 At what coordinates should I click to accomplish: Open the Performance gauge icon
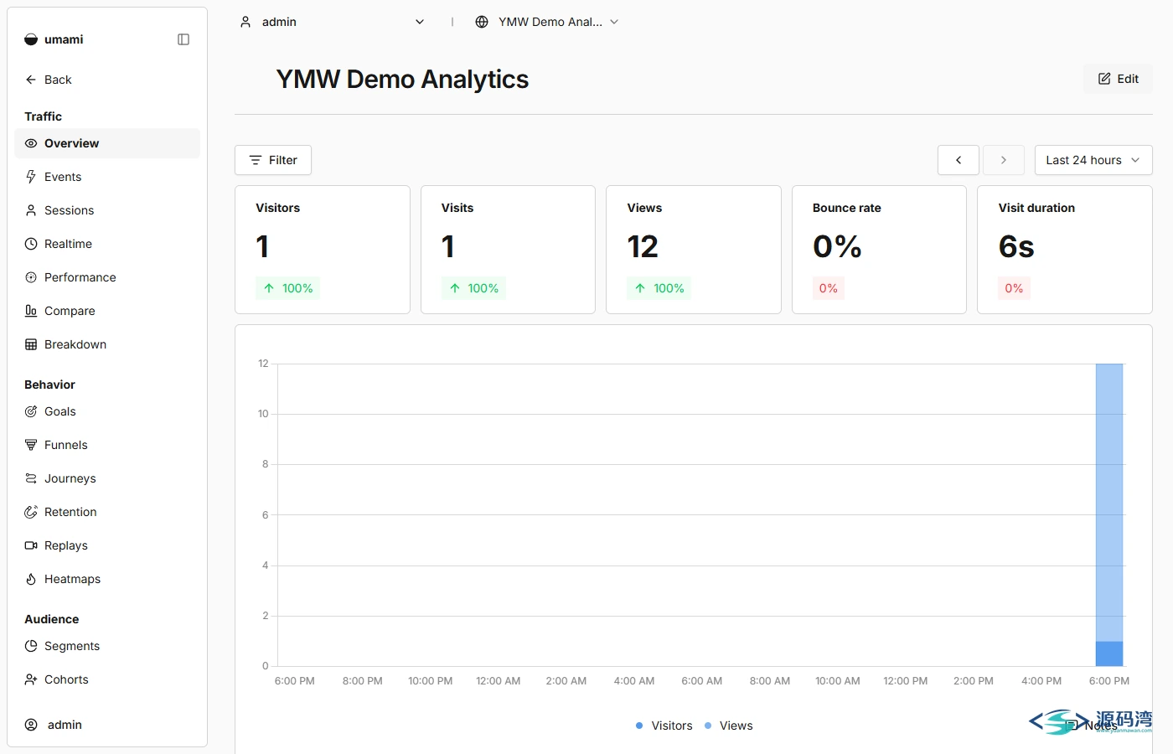pyautogui.click(x=31, y=277)
